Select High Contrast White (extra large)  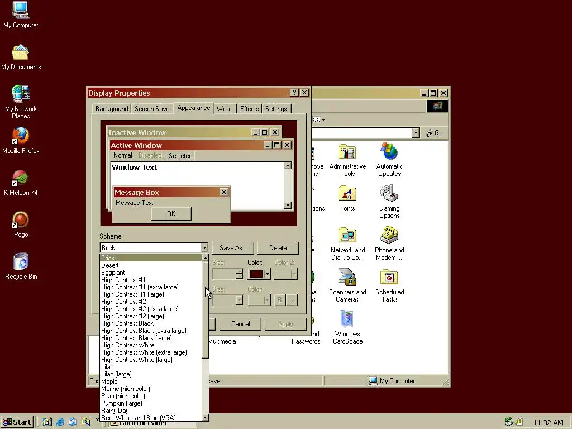coord(151,352)
